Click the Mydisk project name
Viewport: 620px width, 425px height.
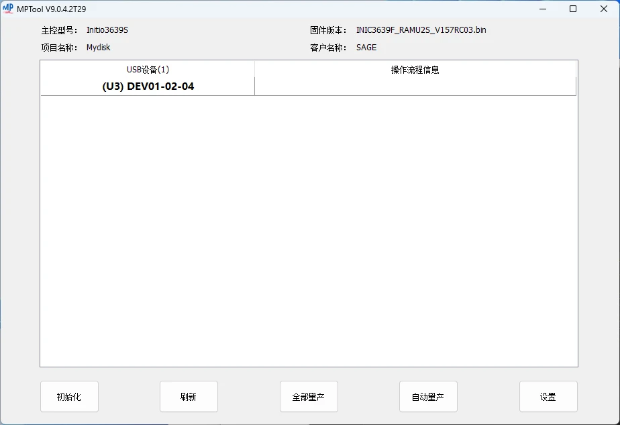pos(99,48)
